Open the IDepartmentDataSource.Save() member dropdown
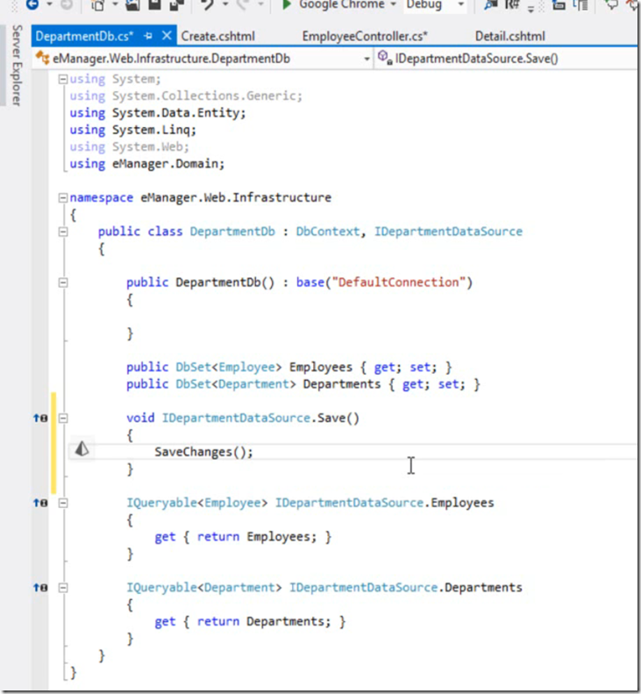Viewport: 641px width, 694px height. coord(506,59)
